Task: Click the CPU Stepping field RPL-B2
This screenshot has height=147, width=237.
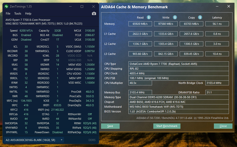Action: click(x=178, y=69)
